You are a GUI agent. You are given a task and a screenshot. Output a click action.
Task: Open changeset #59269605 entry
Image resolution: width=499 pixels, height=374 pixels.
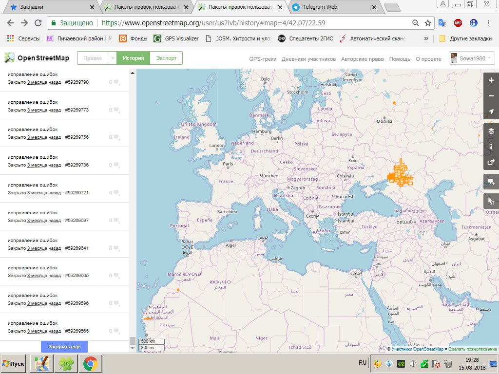[x=64, y=272]
